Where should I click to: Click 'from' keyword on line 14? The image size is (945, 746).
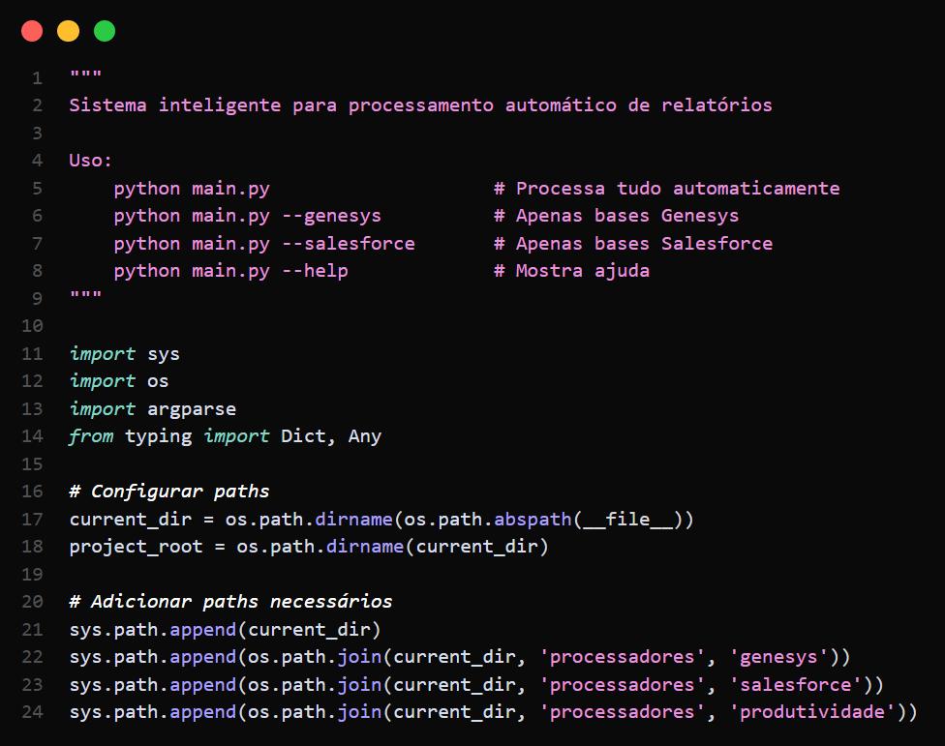point(91,436)
